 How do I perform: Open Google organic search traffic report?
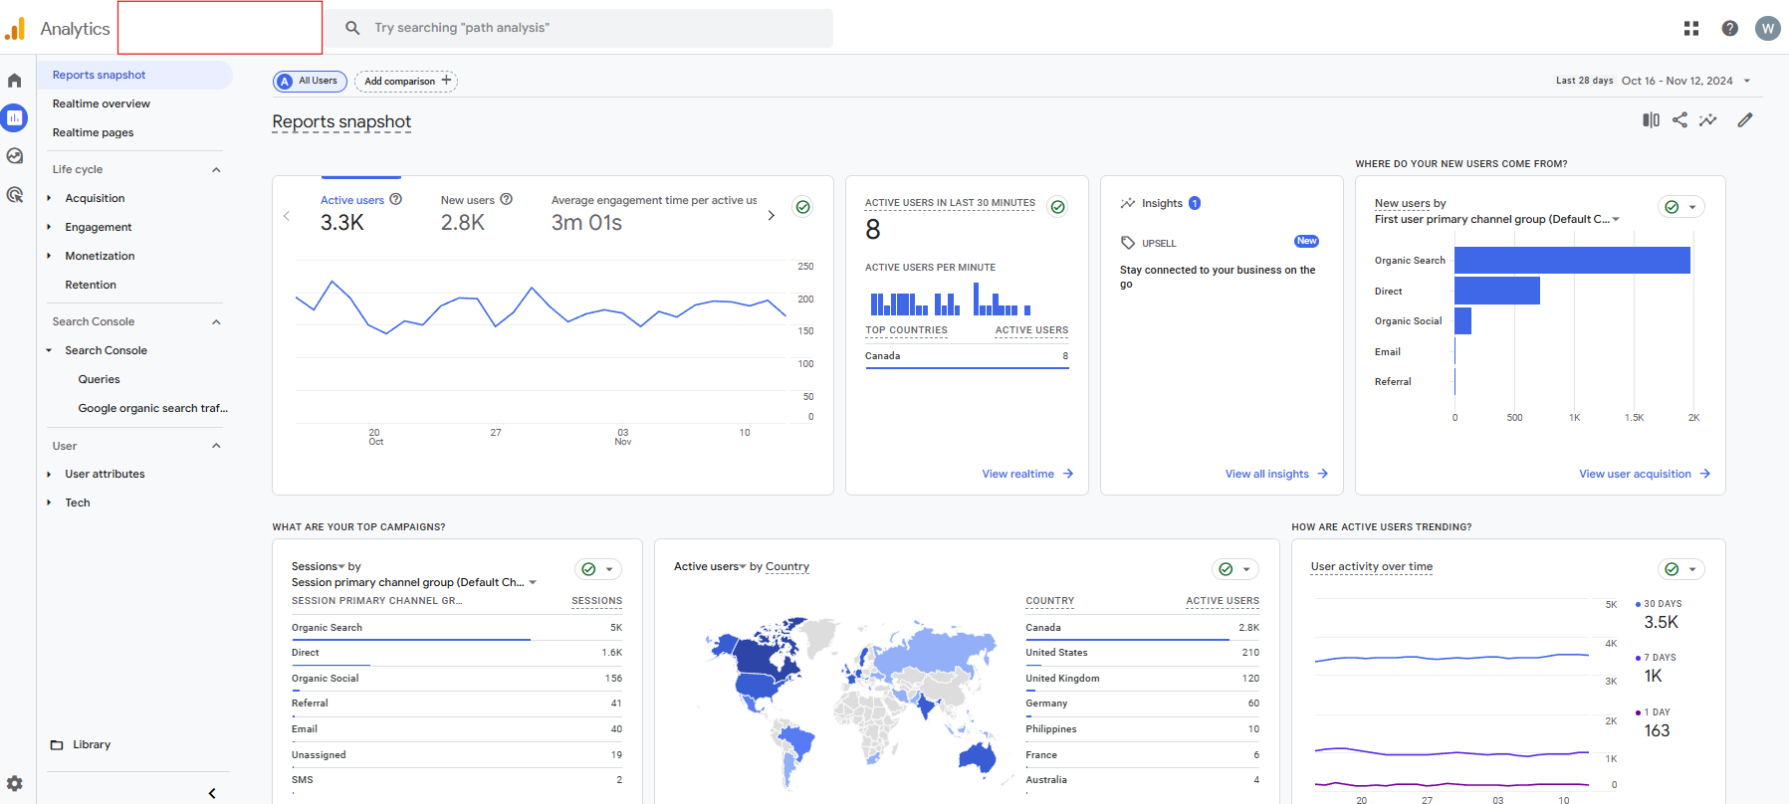pos(153,408)
